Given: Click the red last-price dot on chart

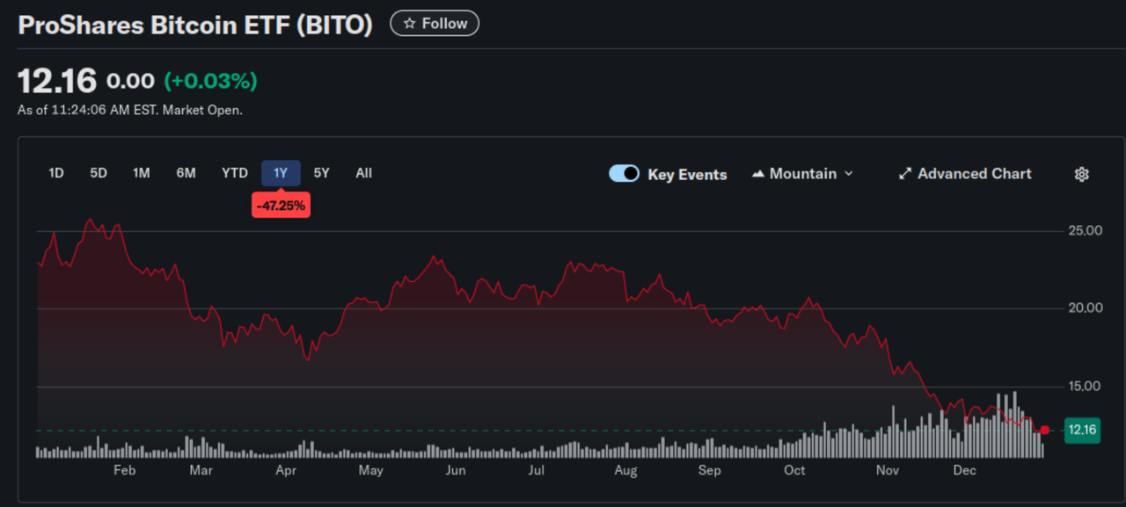Looking at the screenshot, I should pyautogui.click(x=1045, y=431).
